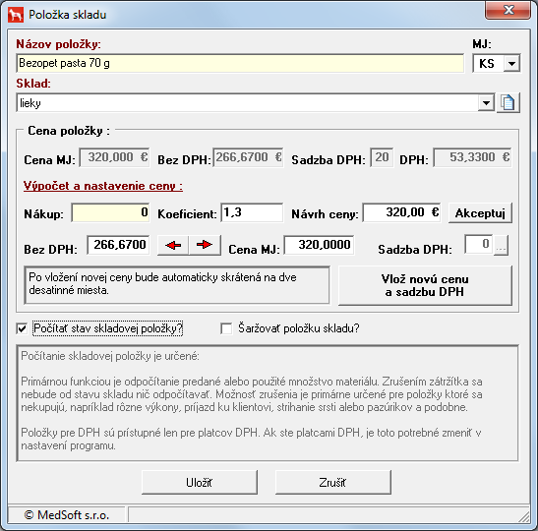The height and width of the screenshot is (531, 538).
Task: Expand the MJ unit dropdown
Action: tap(511, 64)
